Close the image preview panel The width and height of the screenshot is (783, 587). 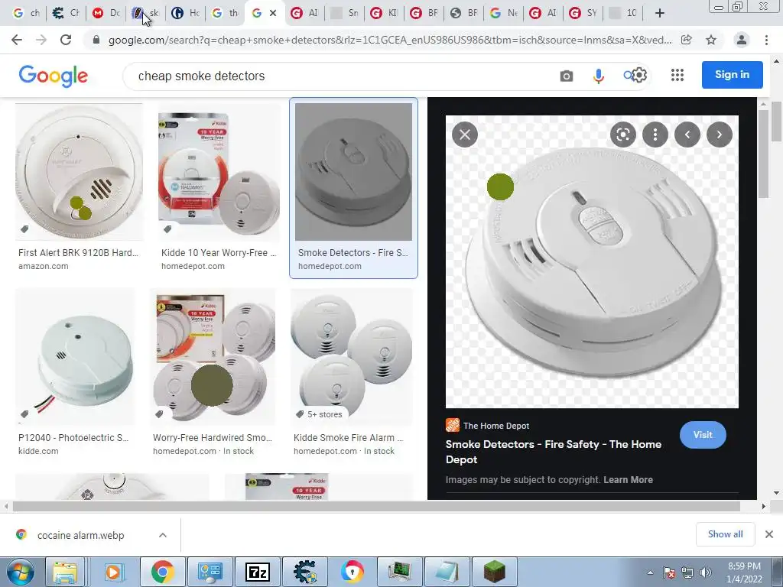pyautogui.click(x=465, y=135)
